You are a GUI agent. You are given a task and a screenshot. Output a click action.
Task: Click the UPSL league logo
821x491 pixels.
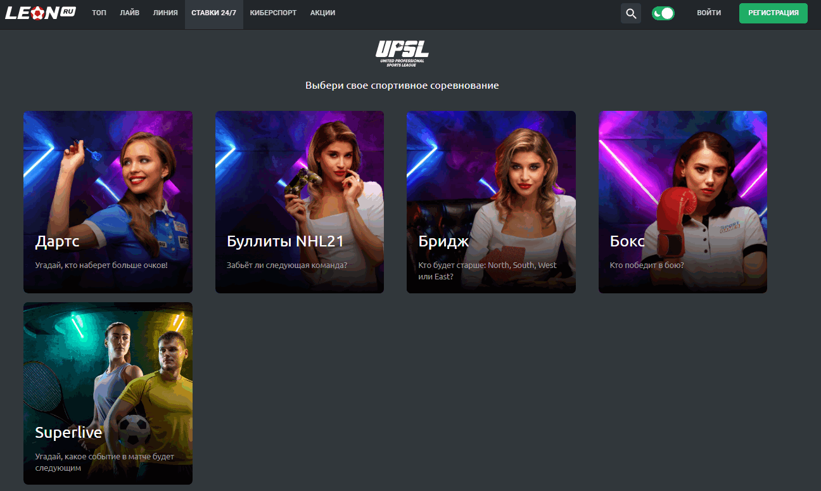[x=402, y=53]
